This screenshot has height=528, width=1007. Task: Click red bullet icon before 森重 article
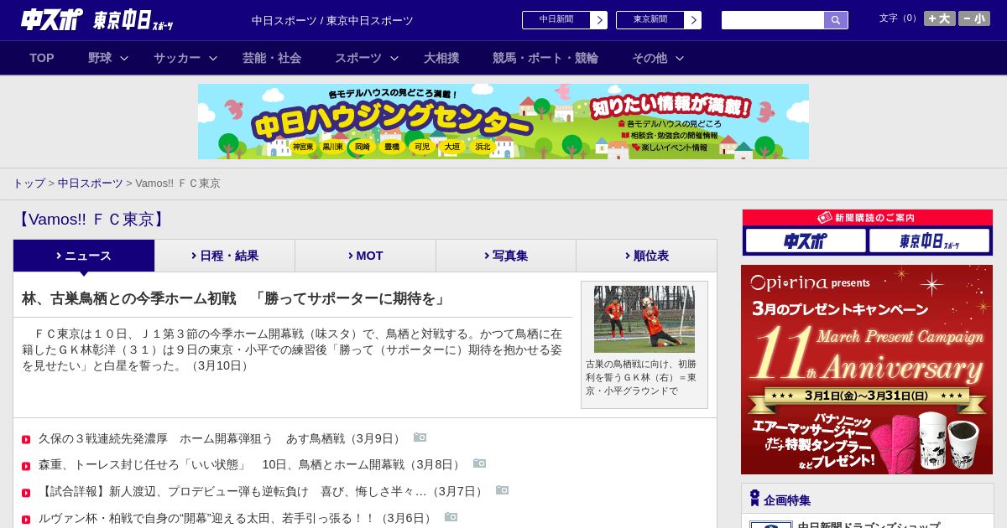26,465
